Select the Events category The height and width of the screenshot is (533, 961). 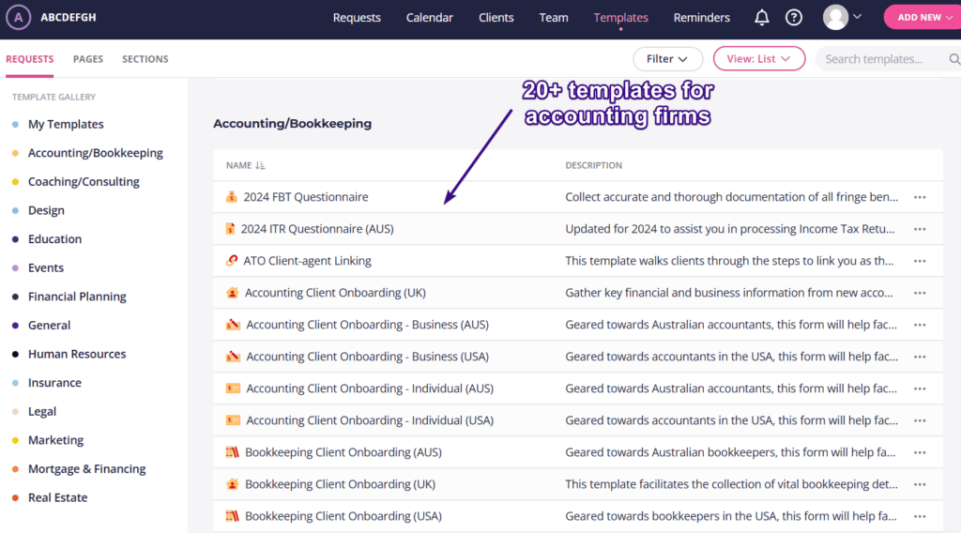tap(45, 267)
